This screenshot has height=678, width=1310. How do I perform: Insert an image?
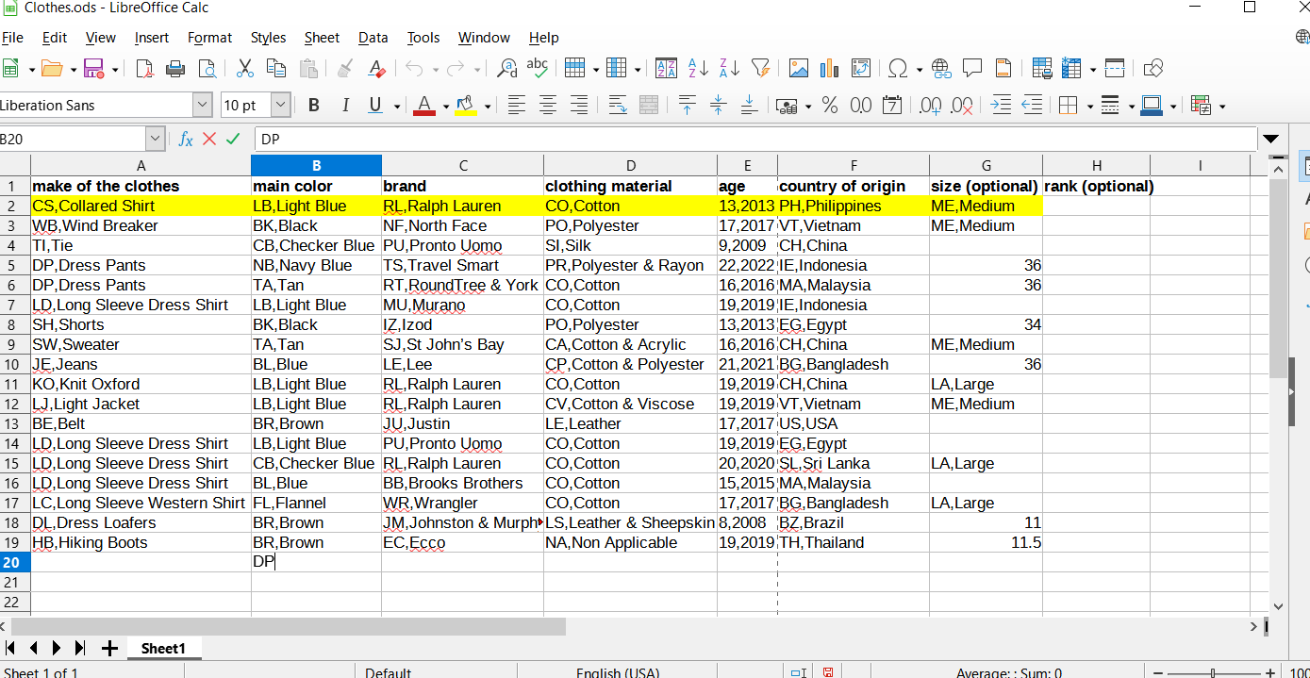click(799, 68)
